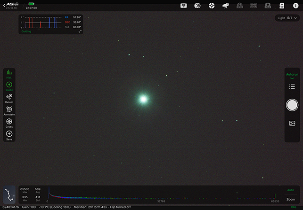Open the guide scope settings icon
Image resolution: width=303 pixels, height=210 pixels.
coord(212,6)
